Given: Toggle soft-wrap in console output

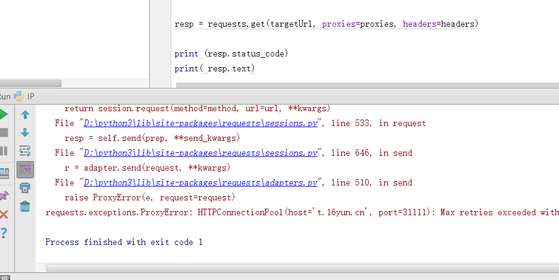Looking at the screenshot, I should tap(25, 151).
